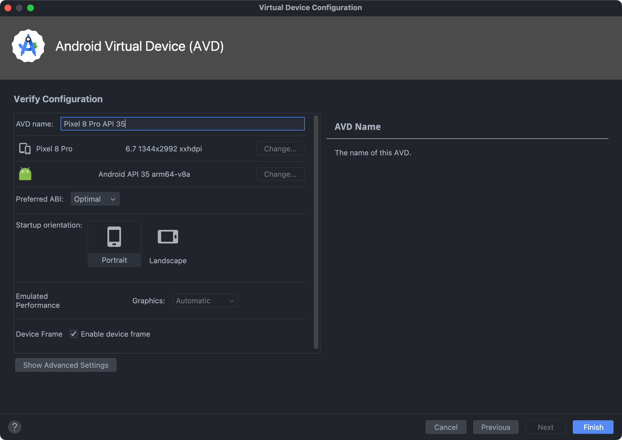Click the 'AVD Name' help heading
The height and width of the screenshot is (440, 622).
358,127
